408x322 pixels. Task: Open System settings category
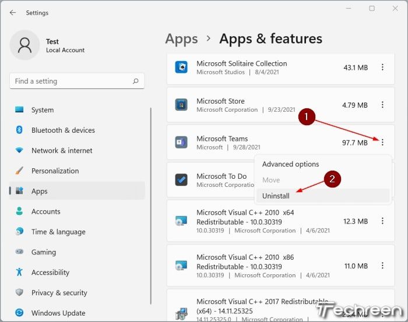point(77,109)
